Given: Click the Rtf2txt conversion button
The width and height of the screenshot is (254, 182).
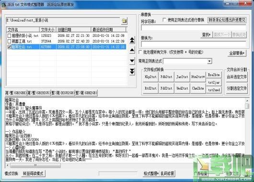Looking at the screenshot, I should pos(150,89).
